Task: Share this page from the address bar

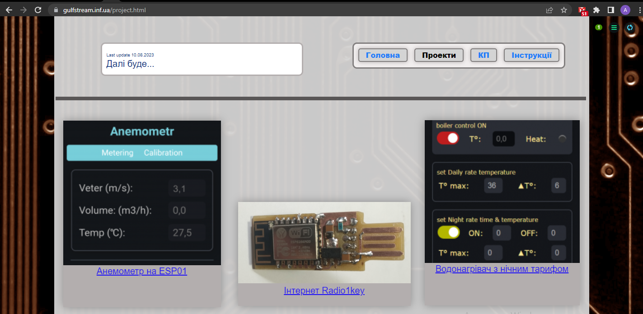Action: [549, 10]
